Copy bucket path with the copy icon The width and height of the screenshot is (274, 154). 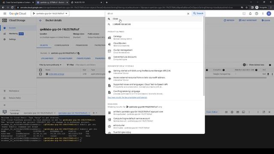click(x=79, y=53)
